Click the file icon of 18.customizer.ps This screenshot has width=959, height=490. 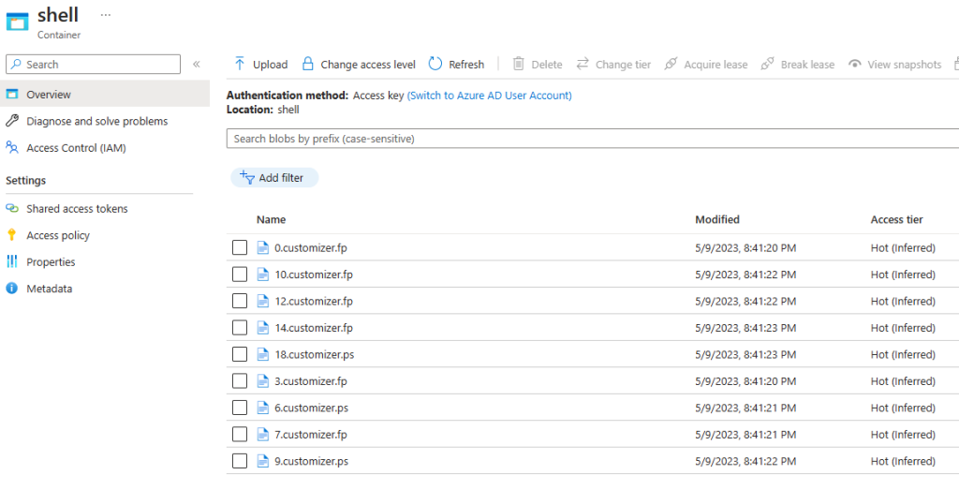point(262,354)
